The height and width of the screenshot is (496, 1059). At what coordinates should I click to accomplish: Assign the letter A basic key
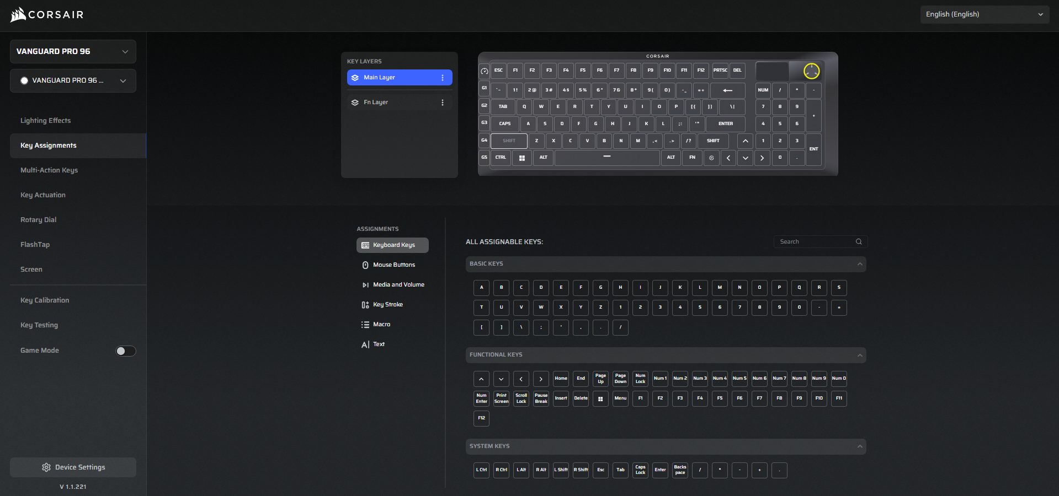[481, 288]
